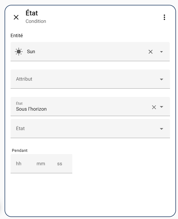
Task: Close the État condition dialog
Action: click(16, 17)
